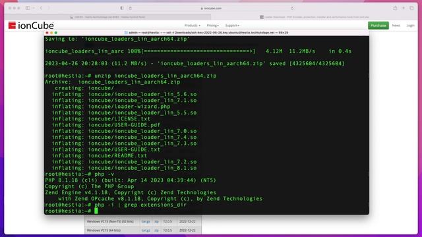Click the folder icon in Terminal title bar
Image resolution: width=422 pixels, height=237 pixels.
pyautogui.click(x=126, y=33)
